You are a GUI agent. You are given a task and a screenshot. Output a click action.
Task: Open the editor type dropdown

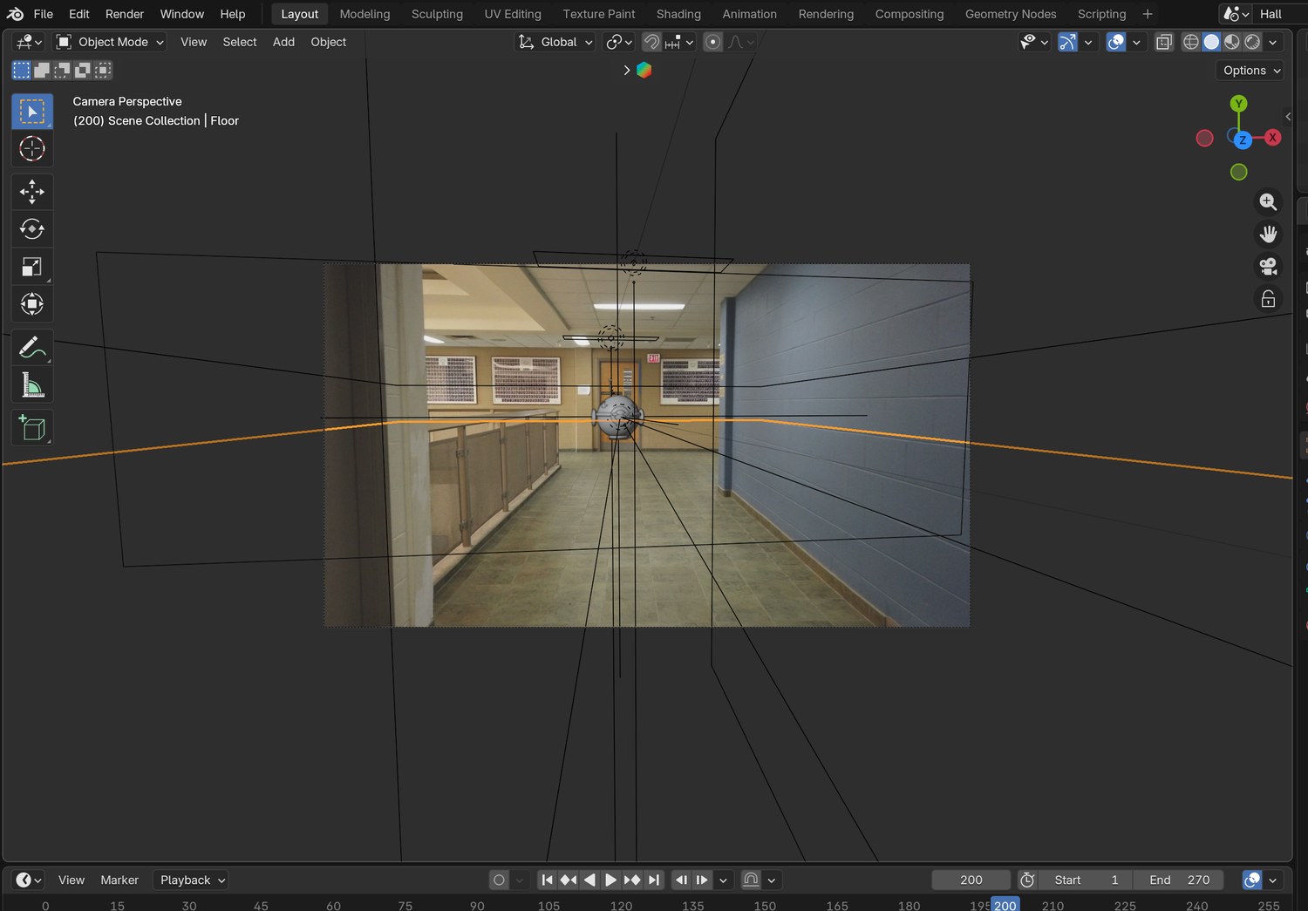[x=29, y=42]
